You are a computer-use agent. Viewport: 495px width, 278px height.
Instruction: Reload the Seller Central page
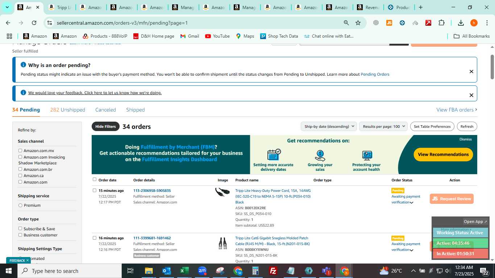pos(34,23)
